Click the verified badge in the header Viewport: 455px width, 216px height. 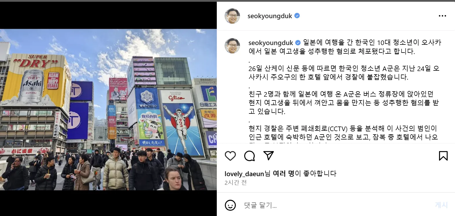[297, 16]
